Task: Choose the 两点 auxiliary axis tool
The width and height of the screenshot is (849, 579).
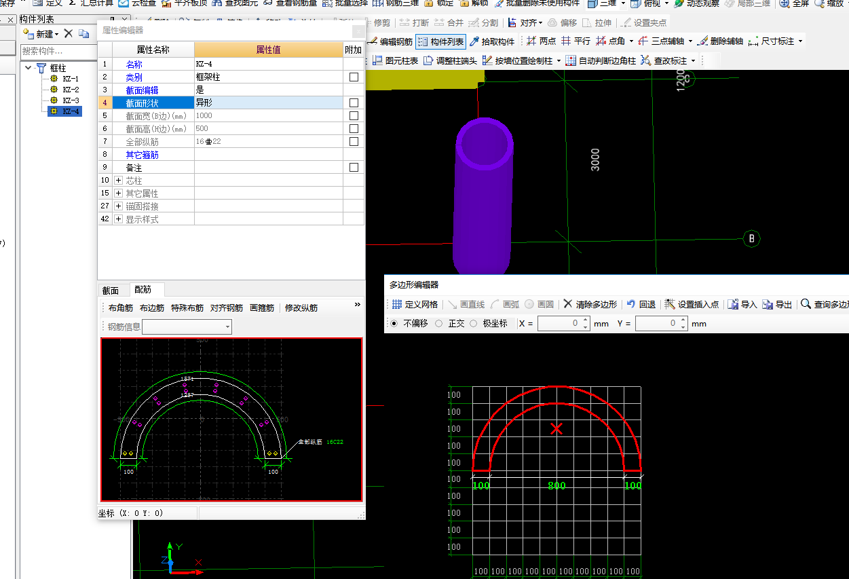Action: (541, 41)
